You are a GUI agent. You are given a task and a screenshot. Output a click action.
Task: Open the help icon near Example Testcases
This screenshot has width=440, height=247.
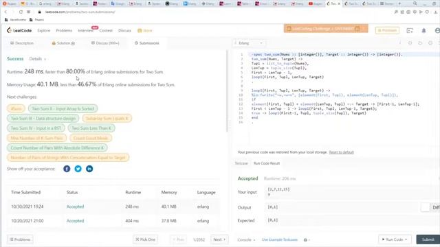(305, 240)
